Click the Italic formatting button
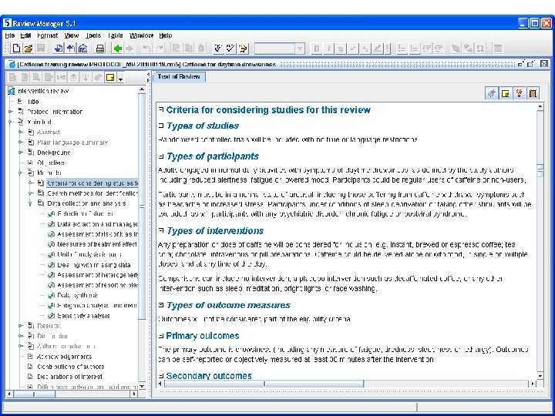Image resolution: width=555 pixels, height=416 pixels. (x=328, y=49)
